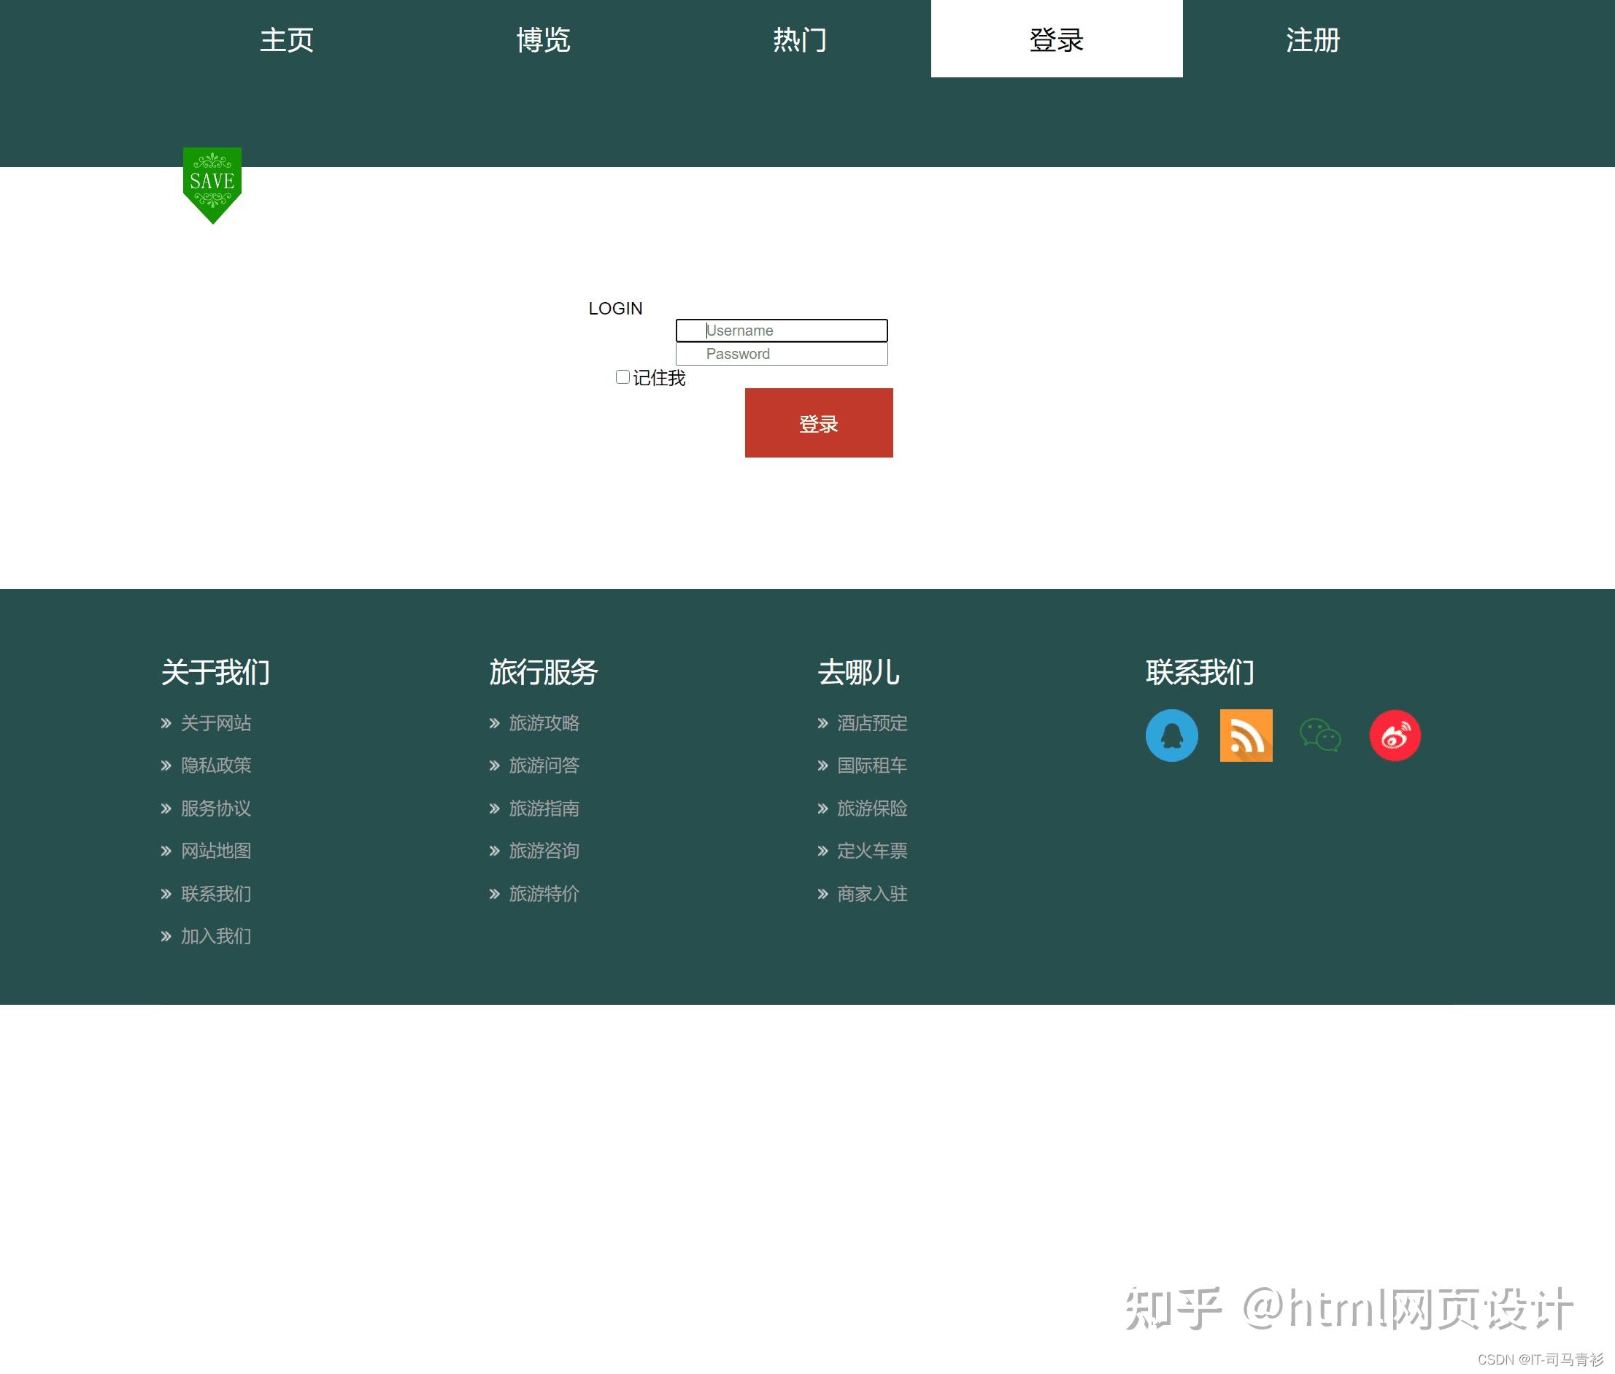Open the 博览 navigation tab
This screenshot has width=1615, height=1374.
(x=543, y=39)
